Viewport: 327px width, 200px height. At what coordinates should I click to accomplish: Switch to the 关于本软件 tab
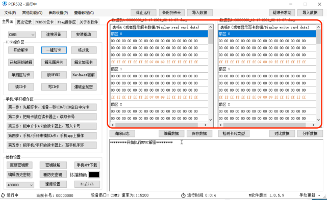(88, 22)
